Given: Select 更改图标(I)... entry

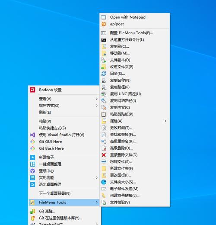Looking at the screenshot, I should tap(135, 175).
